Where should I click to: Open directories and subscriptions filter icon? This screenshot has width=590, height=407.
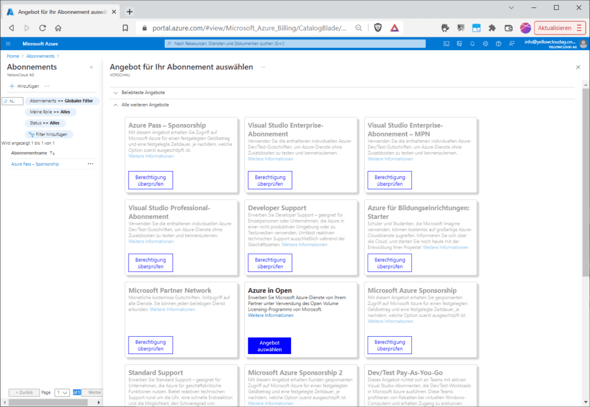click(459, 44)
